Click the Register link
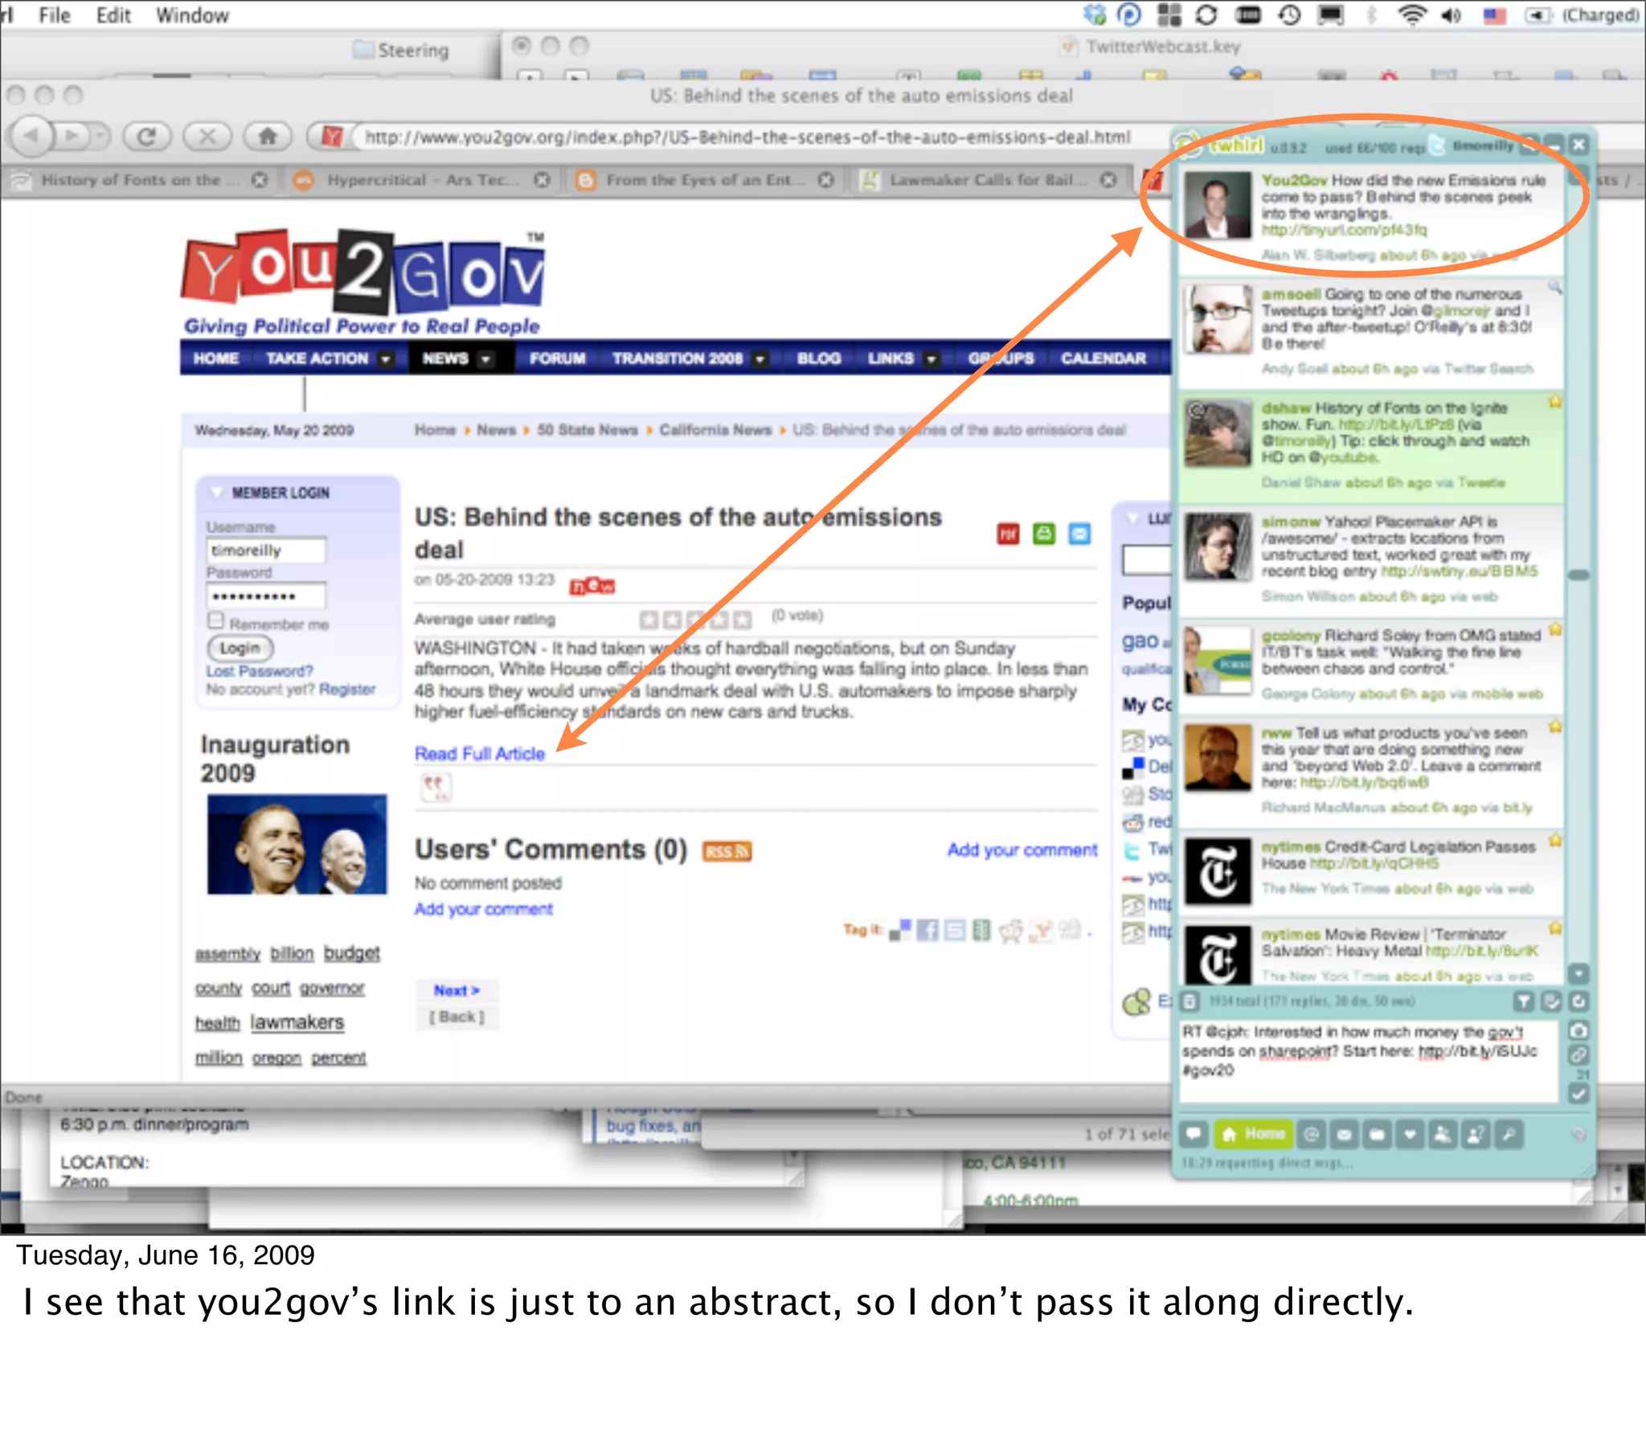Viewport: 1646px width, 1445px height. coord(347,689)
